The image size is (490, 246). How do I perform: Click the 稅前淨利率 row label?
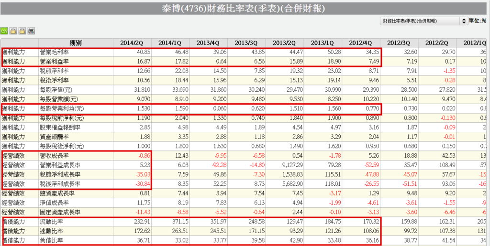[x=54, y=71]
